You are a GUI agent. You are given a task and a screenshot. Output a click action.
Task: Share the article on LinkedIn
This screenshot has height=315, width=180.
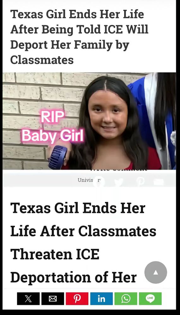[x=101, y=299]
